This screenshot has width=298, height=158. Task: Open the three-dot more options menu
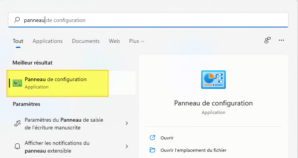281,40
